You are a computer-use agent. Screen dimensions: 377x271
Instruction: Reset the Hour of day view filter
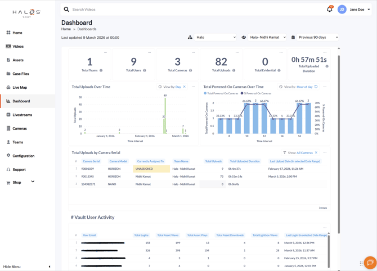click(x=316, y=87)
